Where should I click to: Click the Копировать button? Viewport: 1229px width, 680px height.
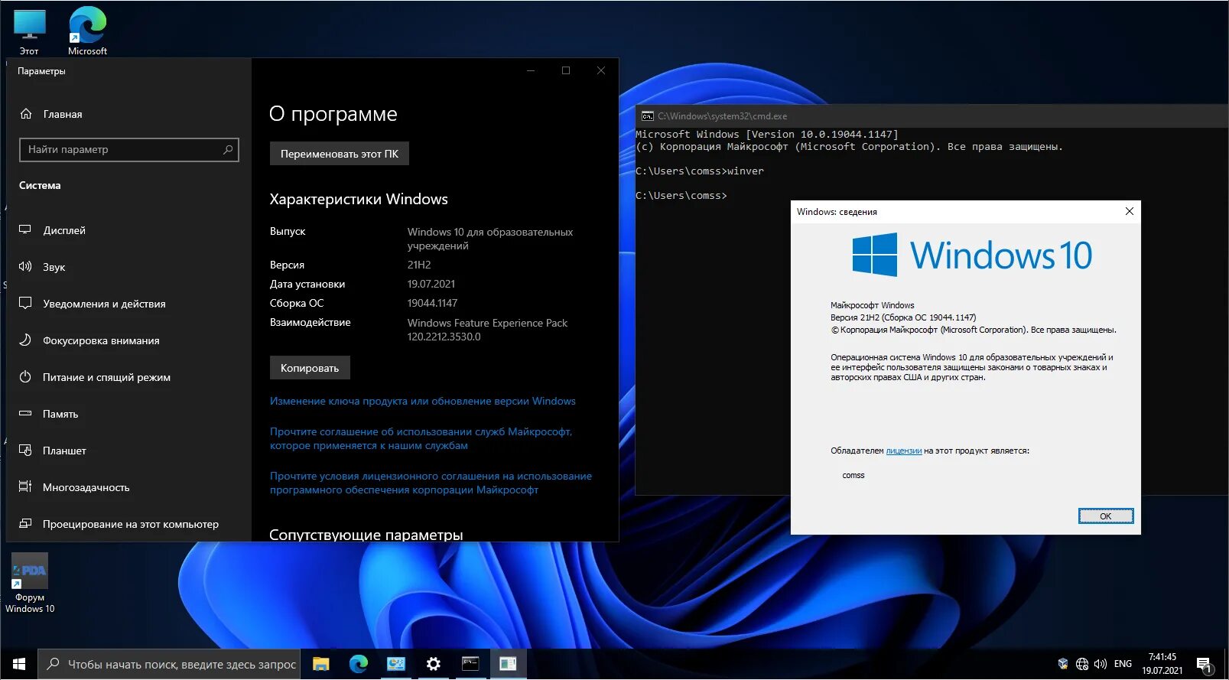[310, 368]
